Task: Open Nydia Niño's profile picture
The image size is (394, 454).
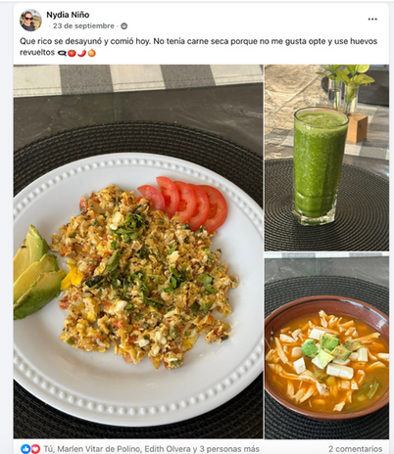Action: [30, 21]
